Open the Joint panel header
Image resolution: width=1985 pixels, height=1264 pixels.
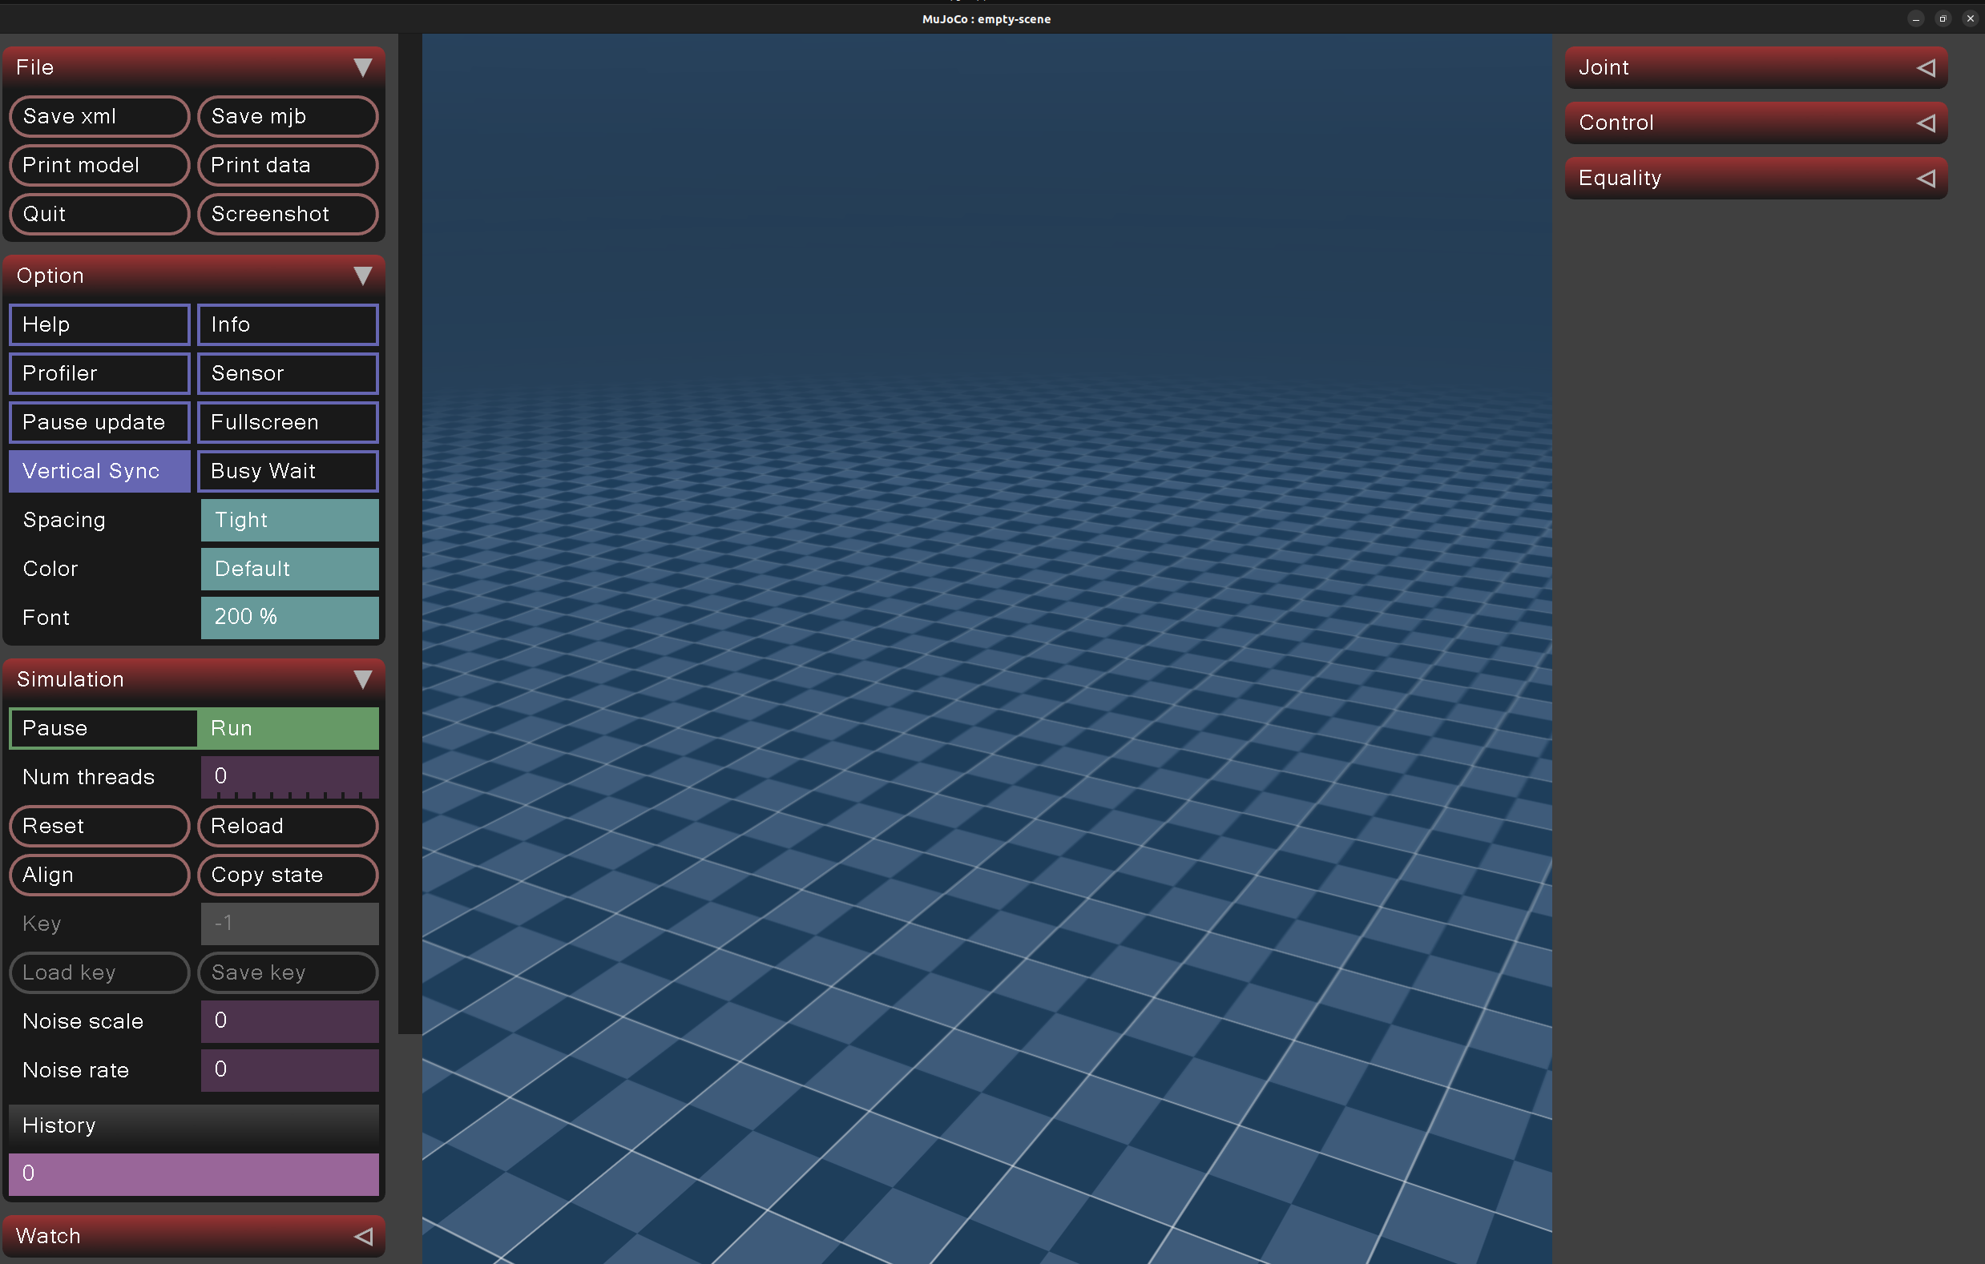[x=1756, y=67]
